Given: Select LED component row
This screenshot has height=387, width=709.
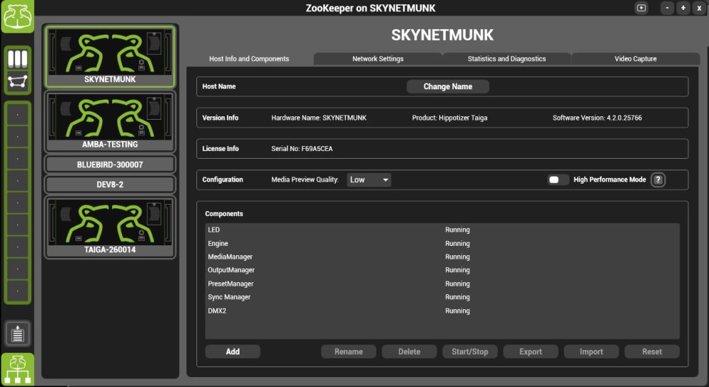Looking at the screenshot, I should (442, 230).
